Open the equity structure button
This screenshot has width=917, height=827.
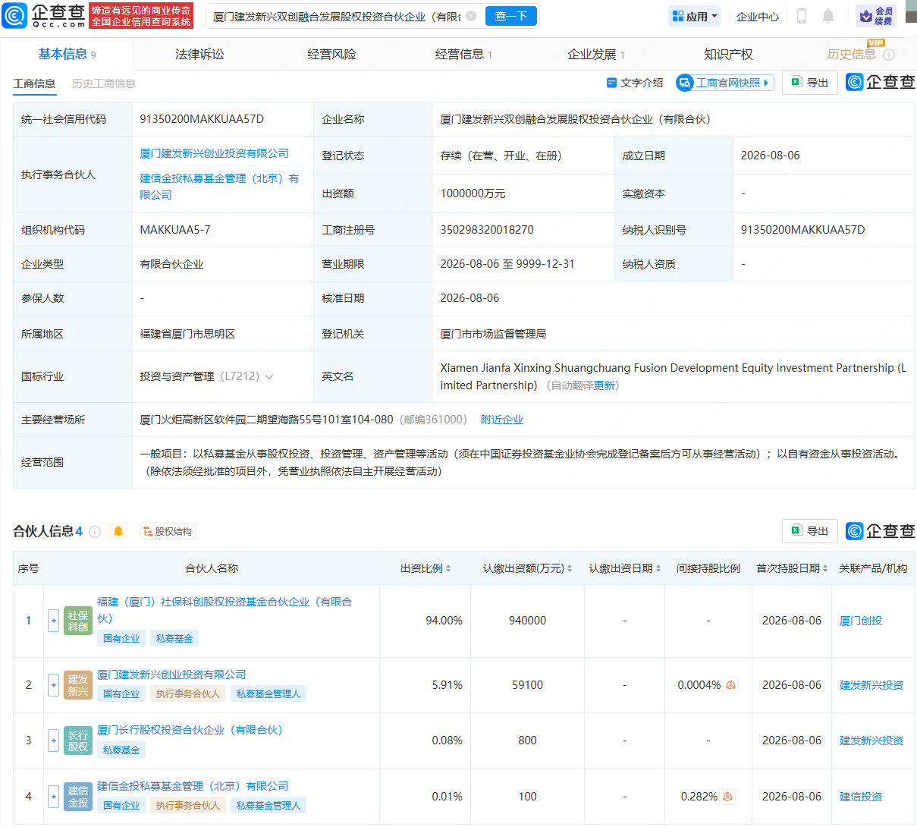(168, 532)
